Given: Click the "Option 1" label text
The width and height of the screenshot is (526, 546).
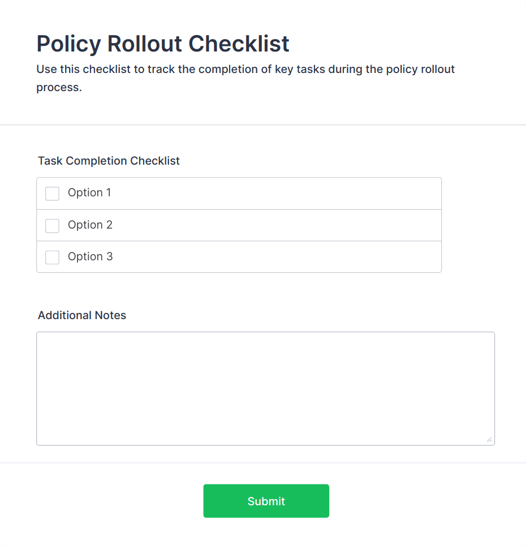Looking at the screenshot, I should pyautogui.click(x=89, y=193).
